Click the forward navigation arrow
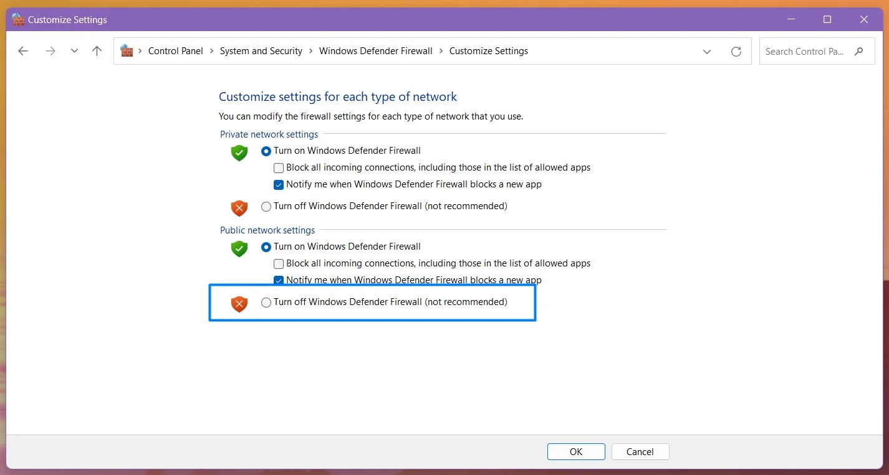This screenshot has height=475, width=889. click(50, 51)
